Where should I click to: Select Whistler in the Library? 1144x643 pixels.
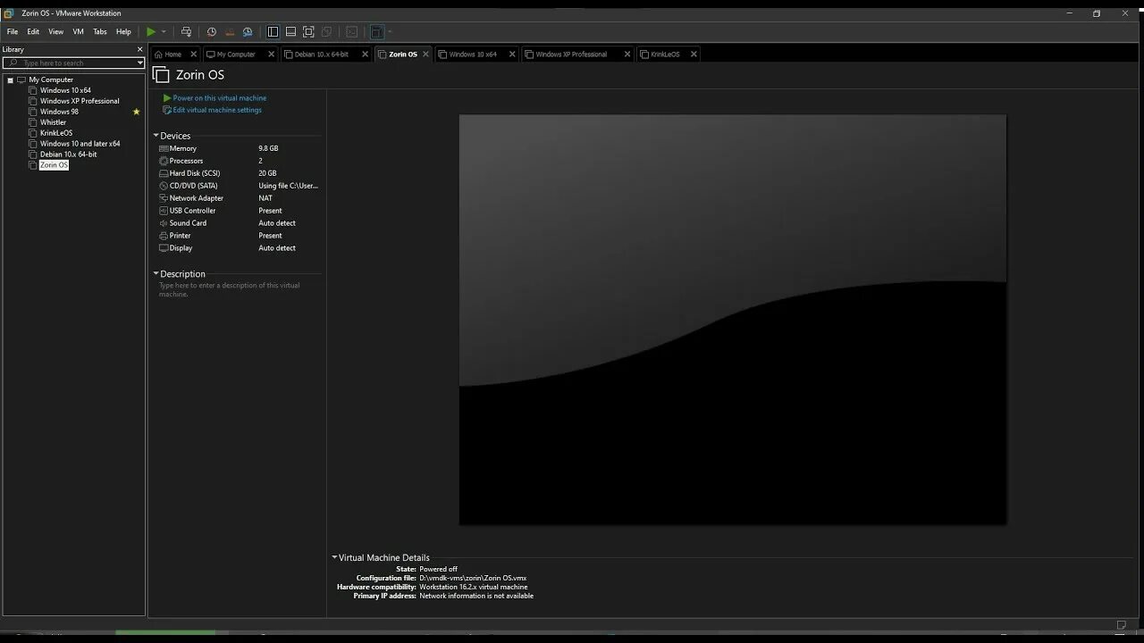(53, 122)
